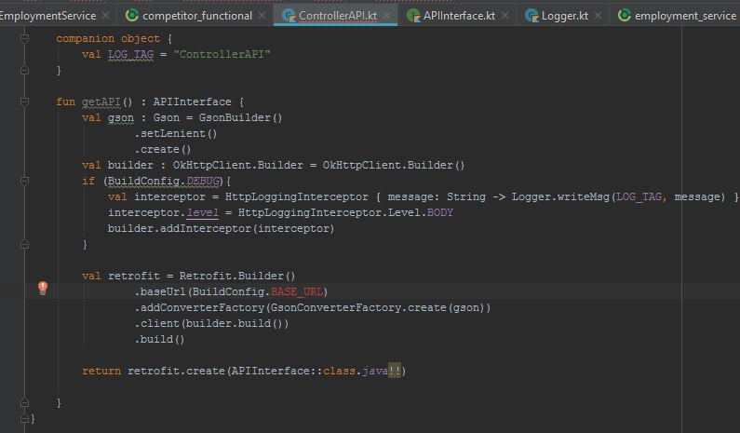Switch to the APIInterface.kt tab

(459, 16)
